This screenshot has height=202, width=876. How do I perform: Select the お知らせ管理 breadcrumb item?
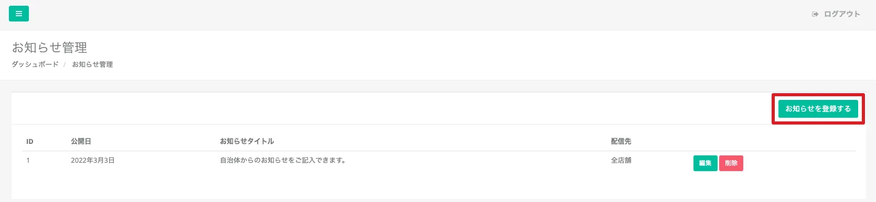point(92,64)
